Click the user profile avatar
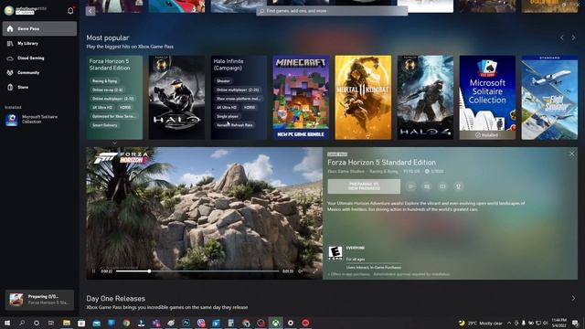This screenshot has height=329, width=585. pyautogui.click(x=9, y=10)
